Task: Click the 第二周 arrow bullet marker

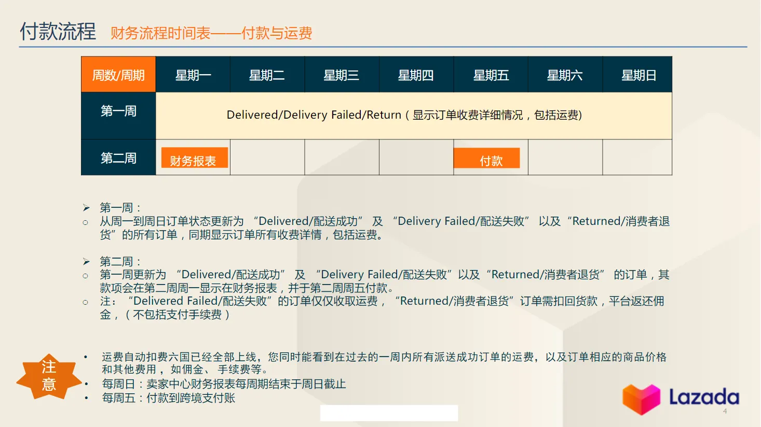Action: tap(86, 261)
